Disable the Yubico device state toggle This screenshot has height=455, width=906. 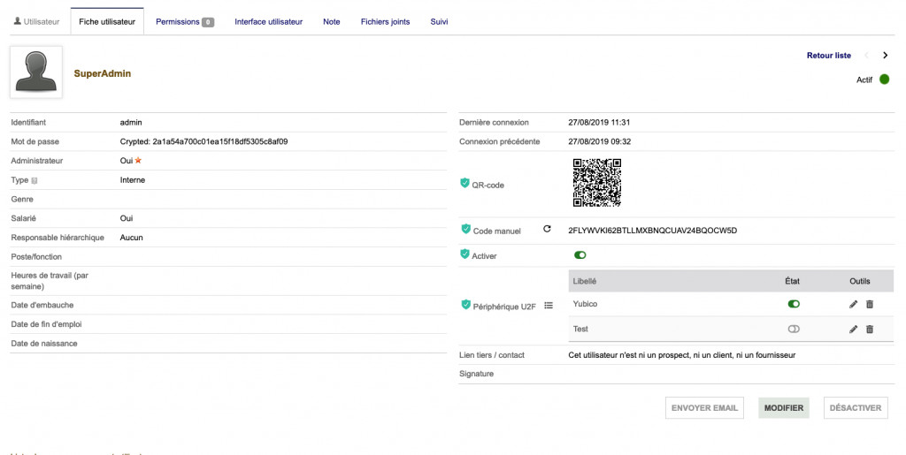pos(794,304)
